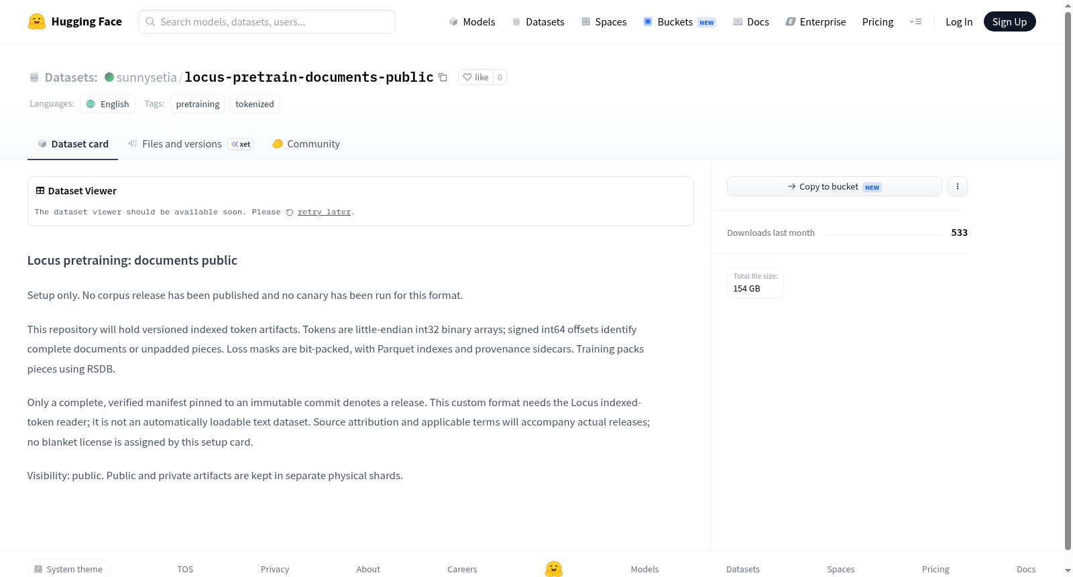Click the tokenized tag
The image size is (1073, 577).
coord(255,104)
